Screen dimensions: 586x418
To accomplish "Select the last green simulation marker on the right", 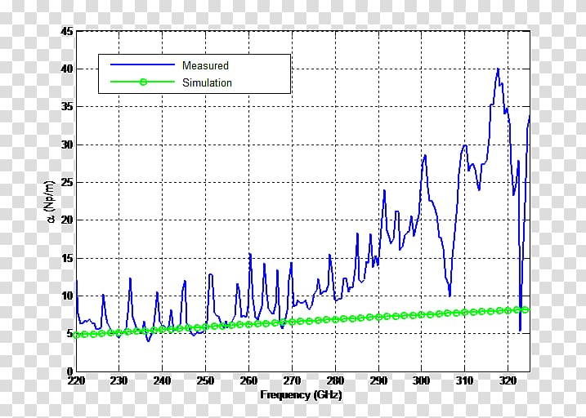I will (526, 309).
